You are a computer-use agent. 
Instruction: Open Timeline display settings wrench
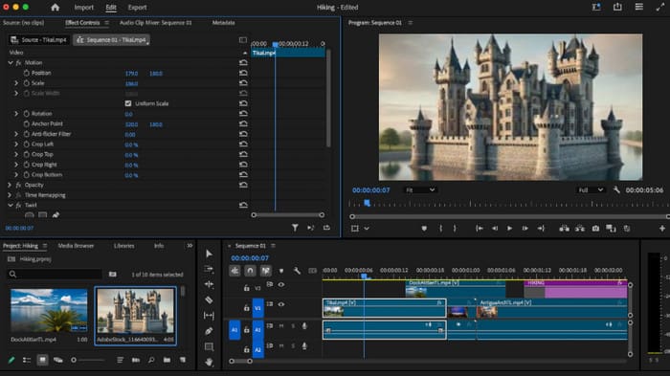pos(297,271)
